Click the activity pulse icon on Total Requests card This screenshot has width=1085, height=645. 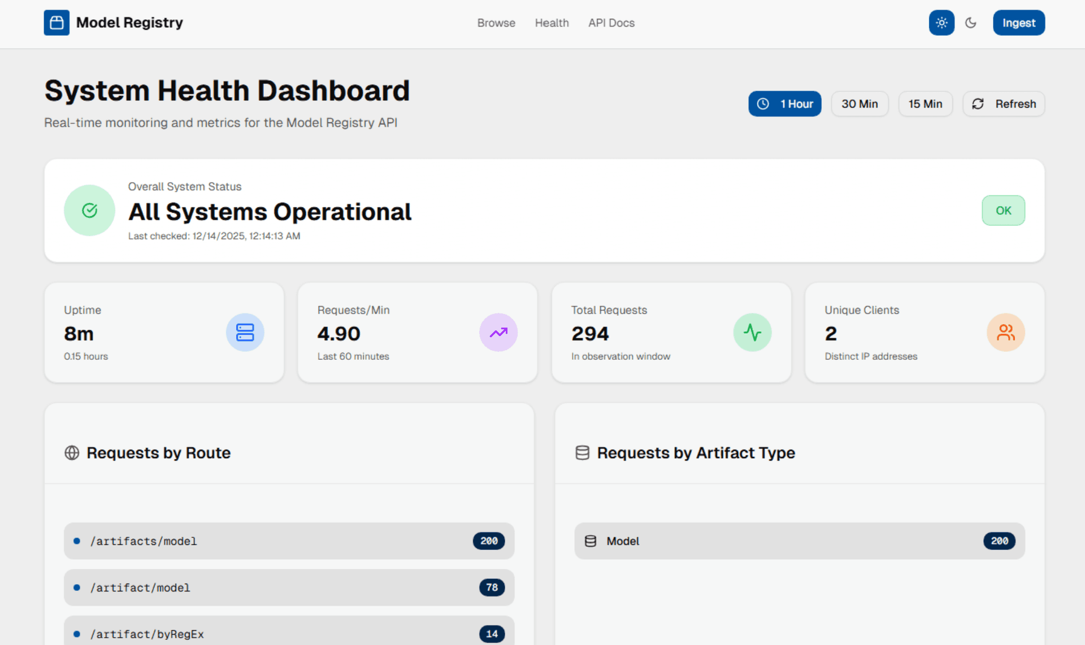pos(752,333)
